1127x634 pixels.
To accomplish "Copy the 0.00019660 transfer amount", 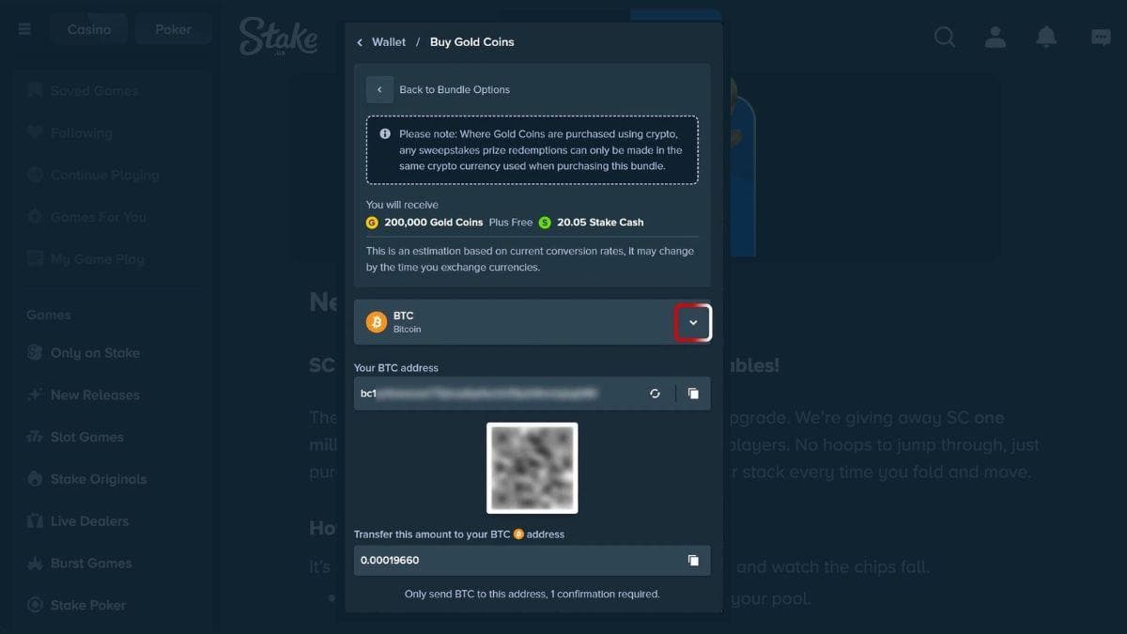I will click(x=693, y=560).
